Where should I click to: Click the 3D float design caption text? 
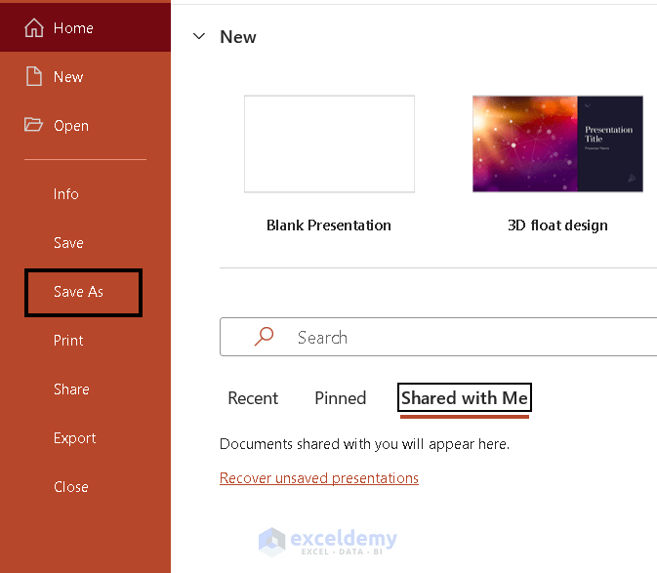(x=557, y=225)
